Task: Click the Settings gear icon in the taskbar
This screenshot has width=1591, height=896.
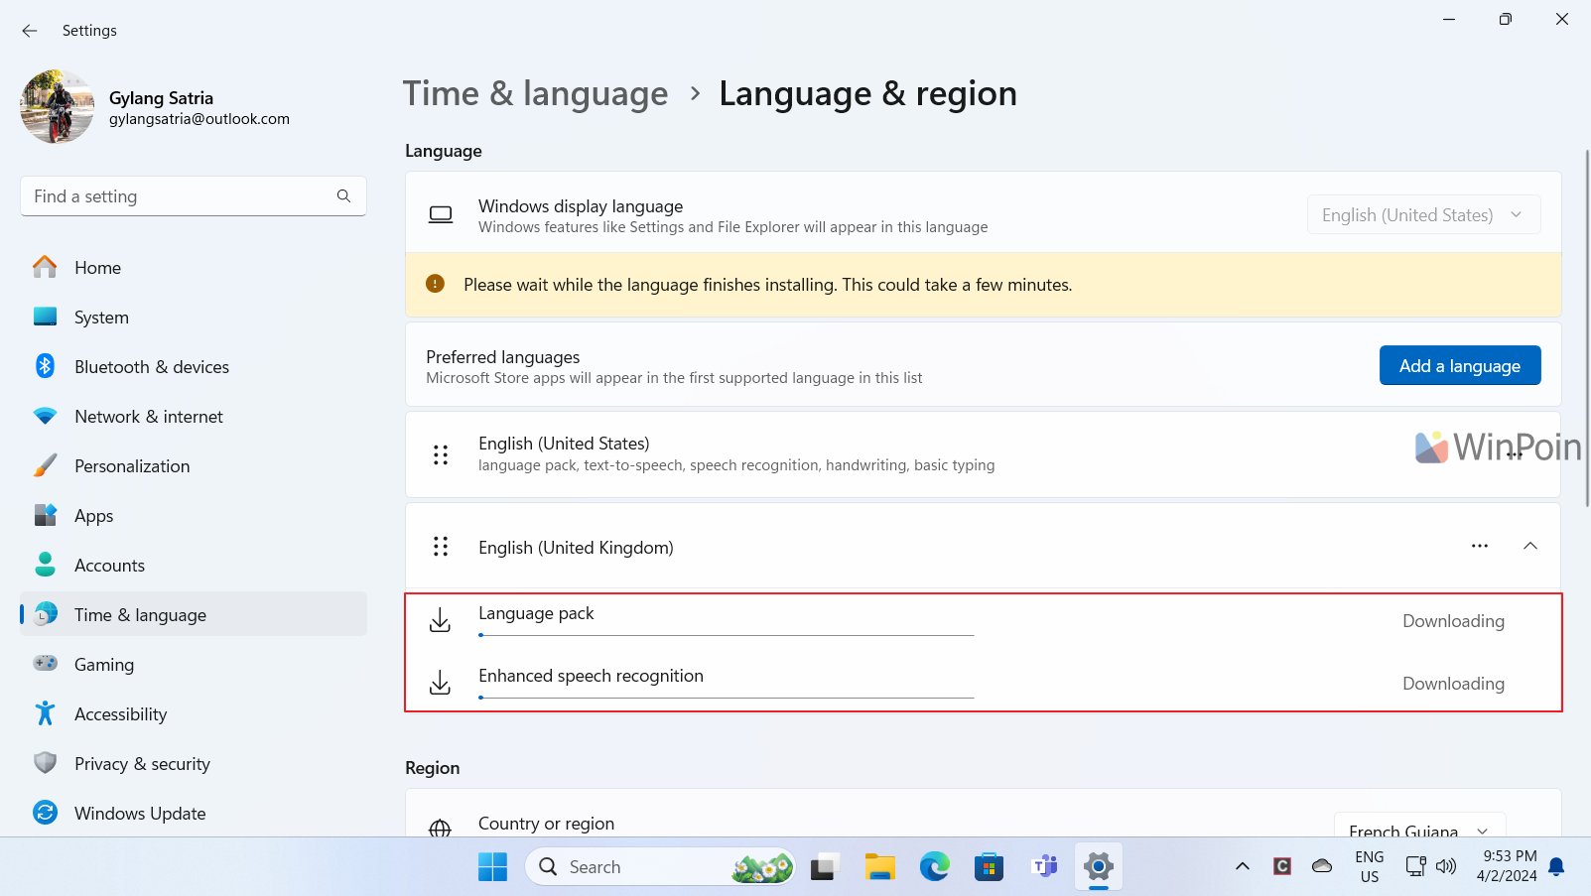Action: (x=1099, y=867)
